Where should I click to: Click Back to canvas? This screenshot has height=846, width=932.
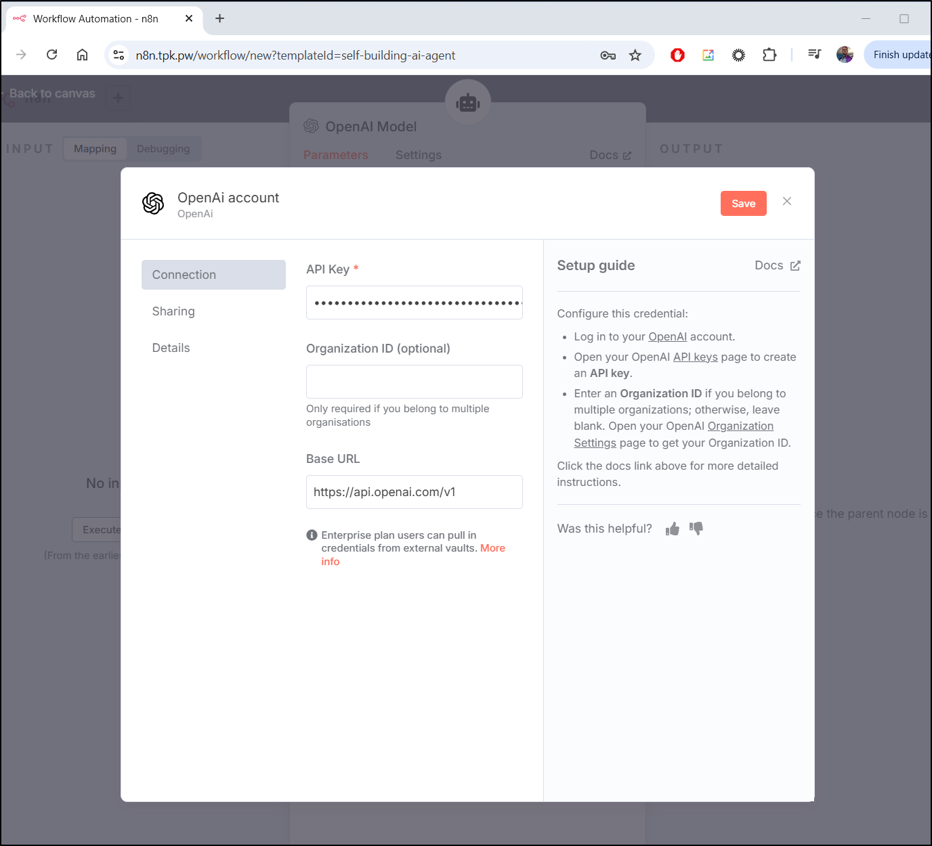[52, 93]
